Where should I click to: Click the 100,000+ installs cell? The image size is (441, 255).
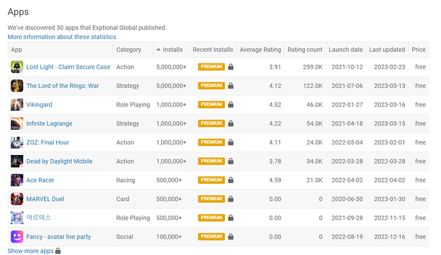pos(169,237)
